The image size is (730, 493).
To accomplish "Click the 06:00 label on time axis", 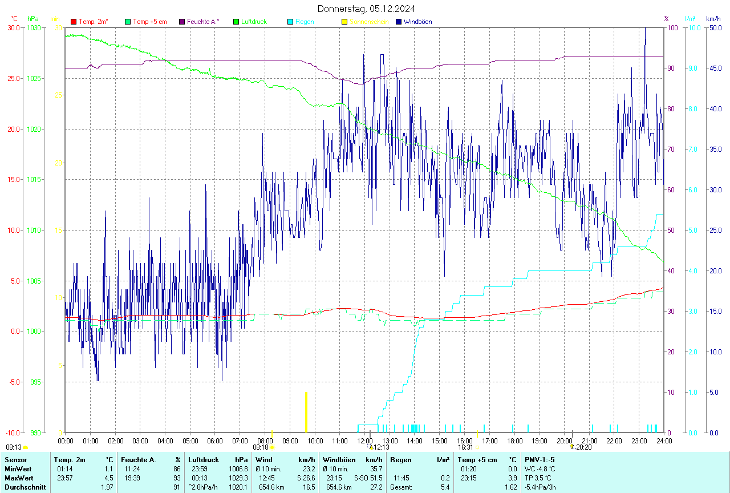I will 215,441.
